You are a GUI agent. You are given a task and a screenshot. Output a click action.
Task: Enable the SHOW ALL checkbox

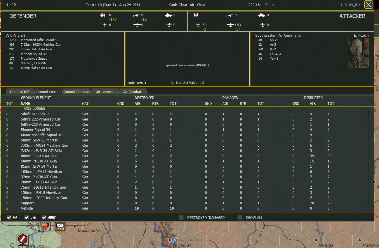pyautogui.click(x=240, y=217)
